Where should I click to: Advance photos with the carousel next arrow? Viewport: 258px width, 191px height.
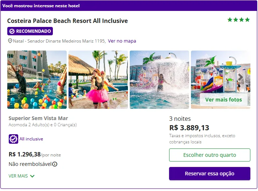[241, 77]
